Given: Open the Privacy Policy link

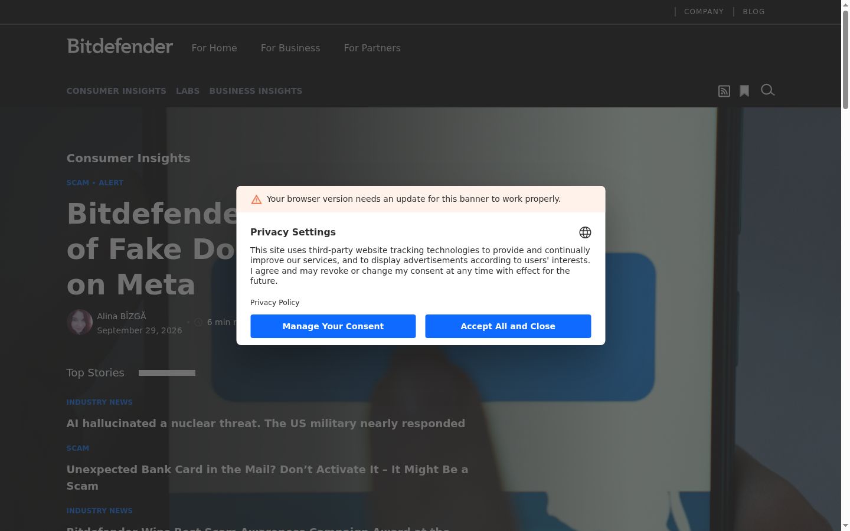Looking at the screenshot, I should tap(275, 303).
